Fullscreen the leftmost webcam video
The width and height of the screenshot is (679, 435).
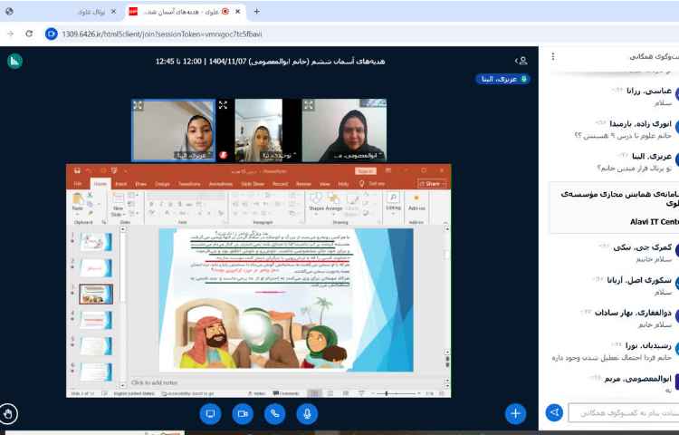coord(139,106)
